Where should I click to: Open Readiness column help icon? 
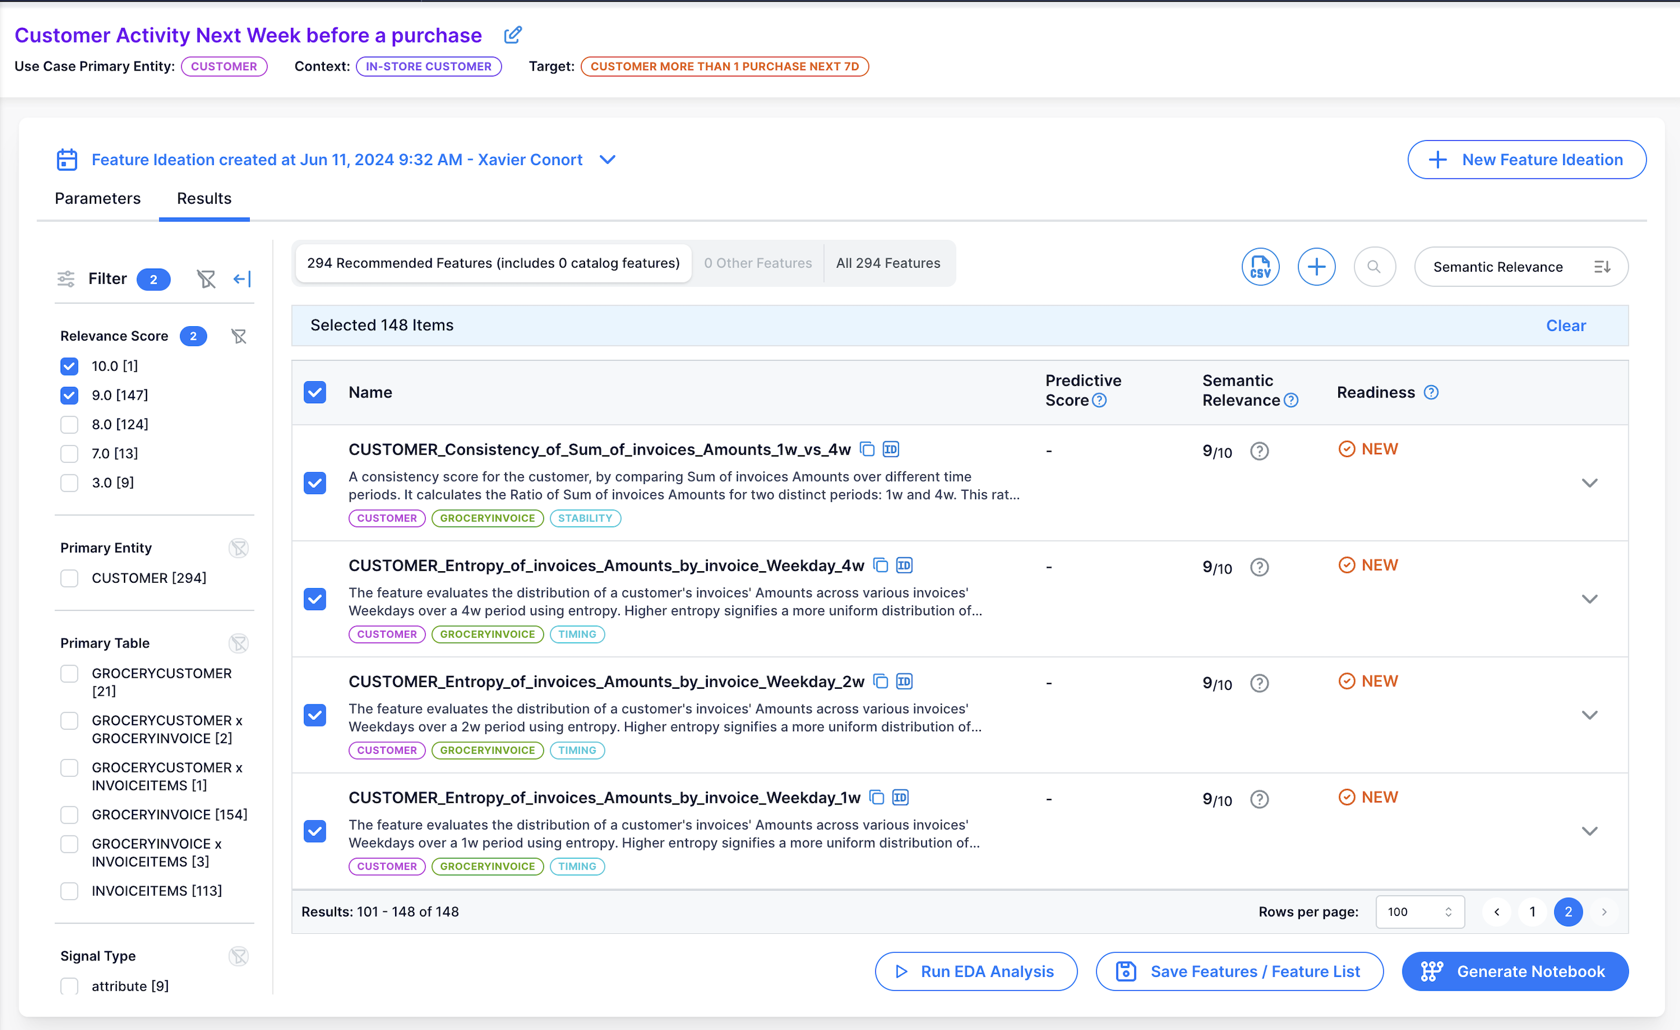(1431, 392)
